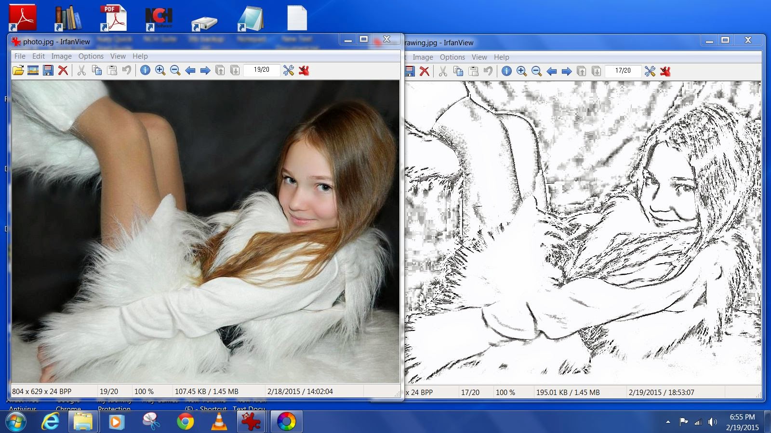Launch Internet Explorer from the taskbar
Image resolution: width=771 pixels, height=433 pixels.
click(50, 422)
